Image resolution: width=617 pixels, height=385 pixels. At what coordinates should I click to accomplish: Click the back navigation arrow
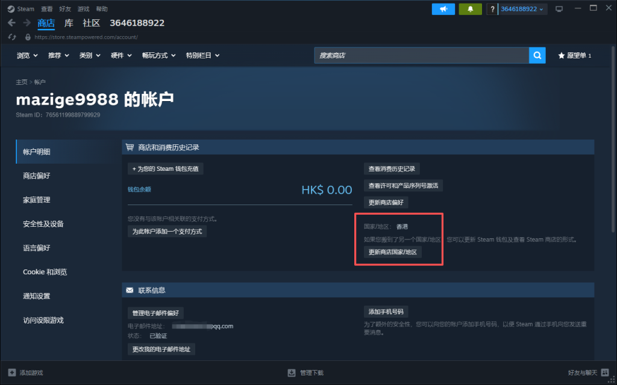(x=12, y=23)
